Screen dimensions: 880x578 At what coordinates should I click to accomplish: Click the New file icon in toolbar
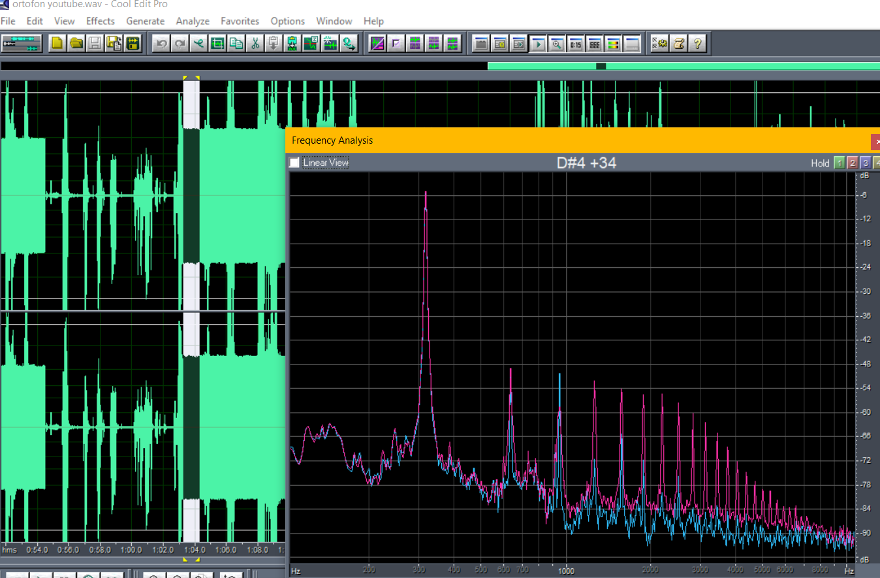(57, 44)
